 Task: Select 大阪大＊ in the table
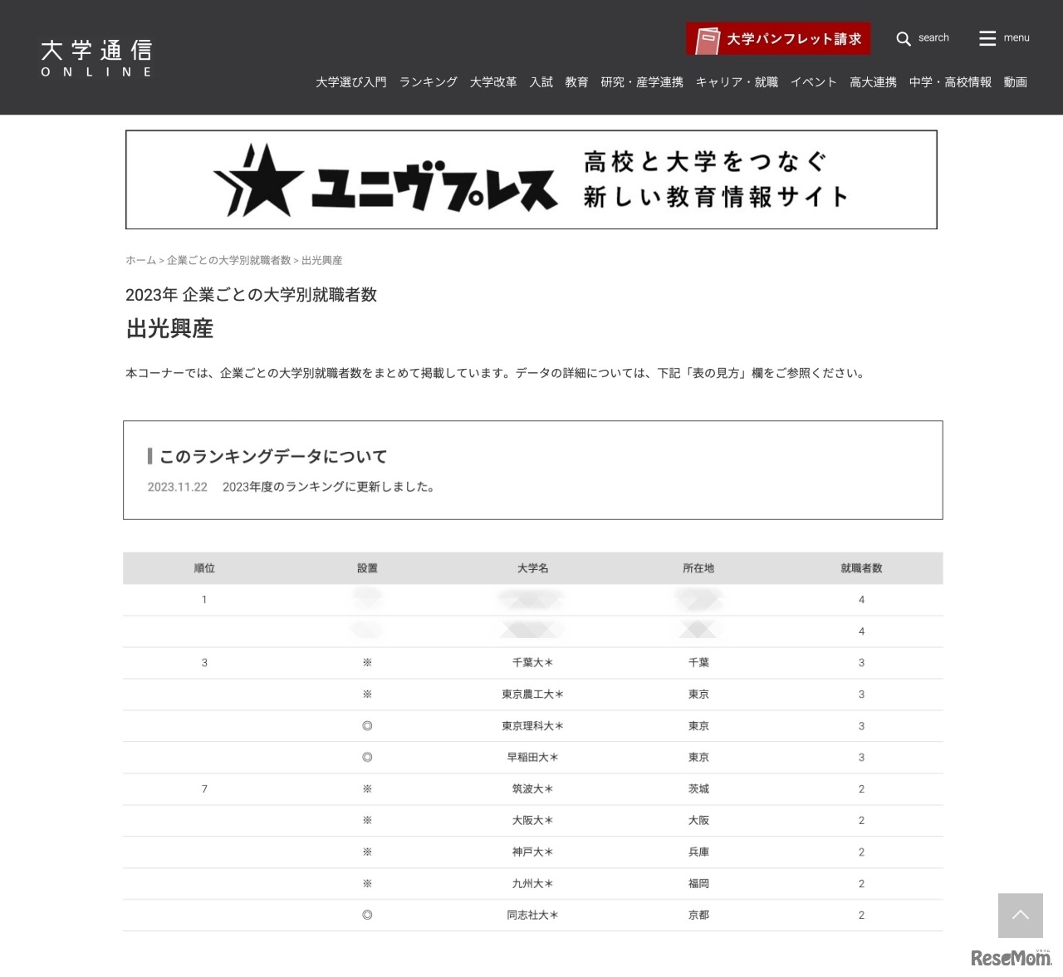click(532, 821)
